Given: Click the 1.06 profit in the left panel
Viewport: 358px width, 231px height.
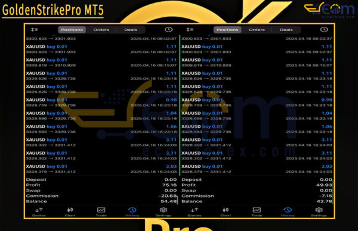Looking at the screenshot, I should tap(171, 127).
